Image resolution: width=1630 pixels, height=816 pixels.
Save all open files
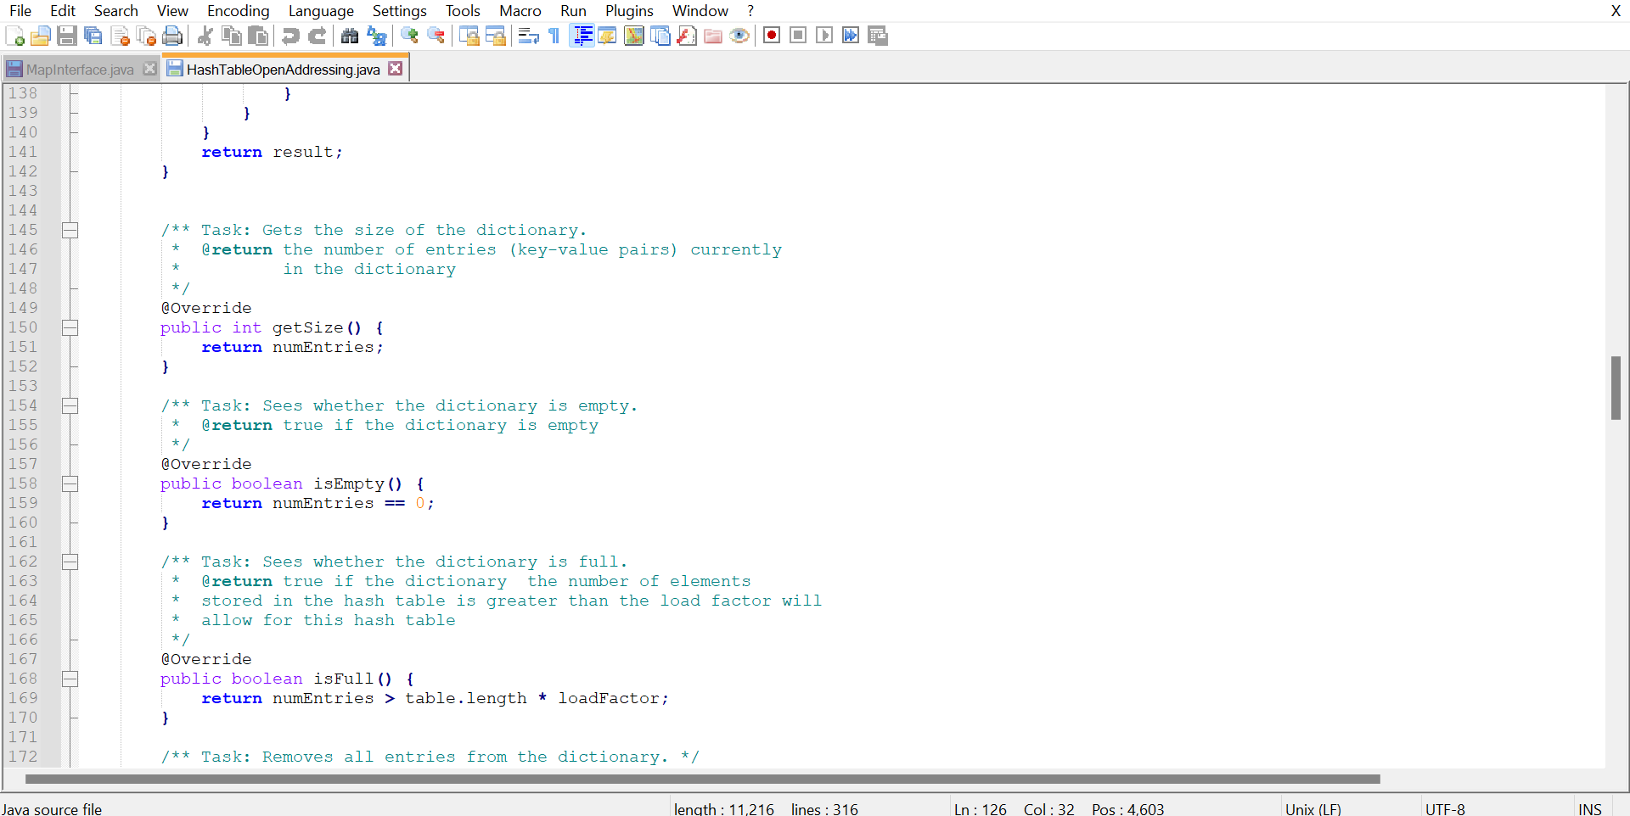point(93,36)
